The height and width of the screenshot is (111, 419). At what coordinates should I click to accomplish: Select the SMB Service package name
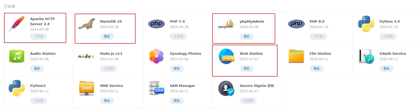point(112,86)
